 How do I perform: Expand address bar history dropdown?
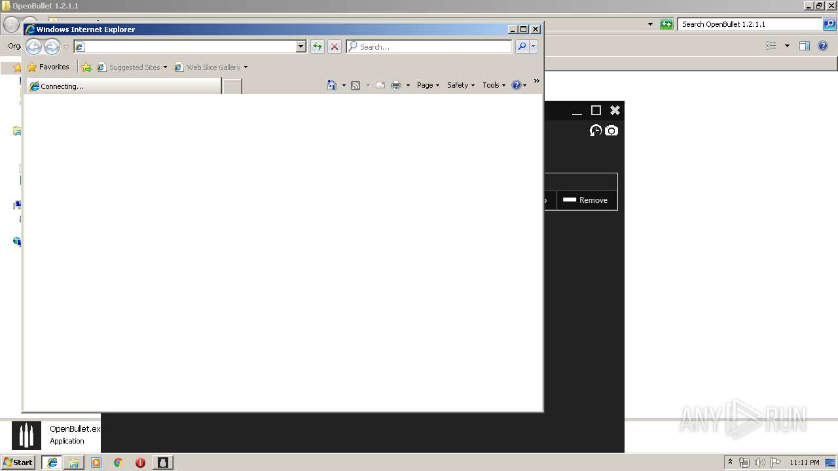pyautogui.click(x=301, y=46)
